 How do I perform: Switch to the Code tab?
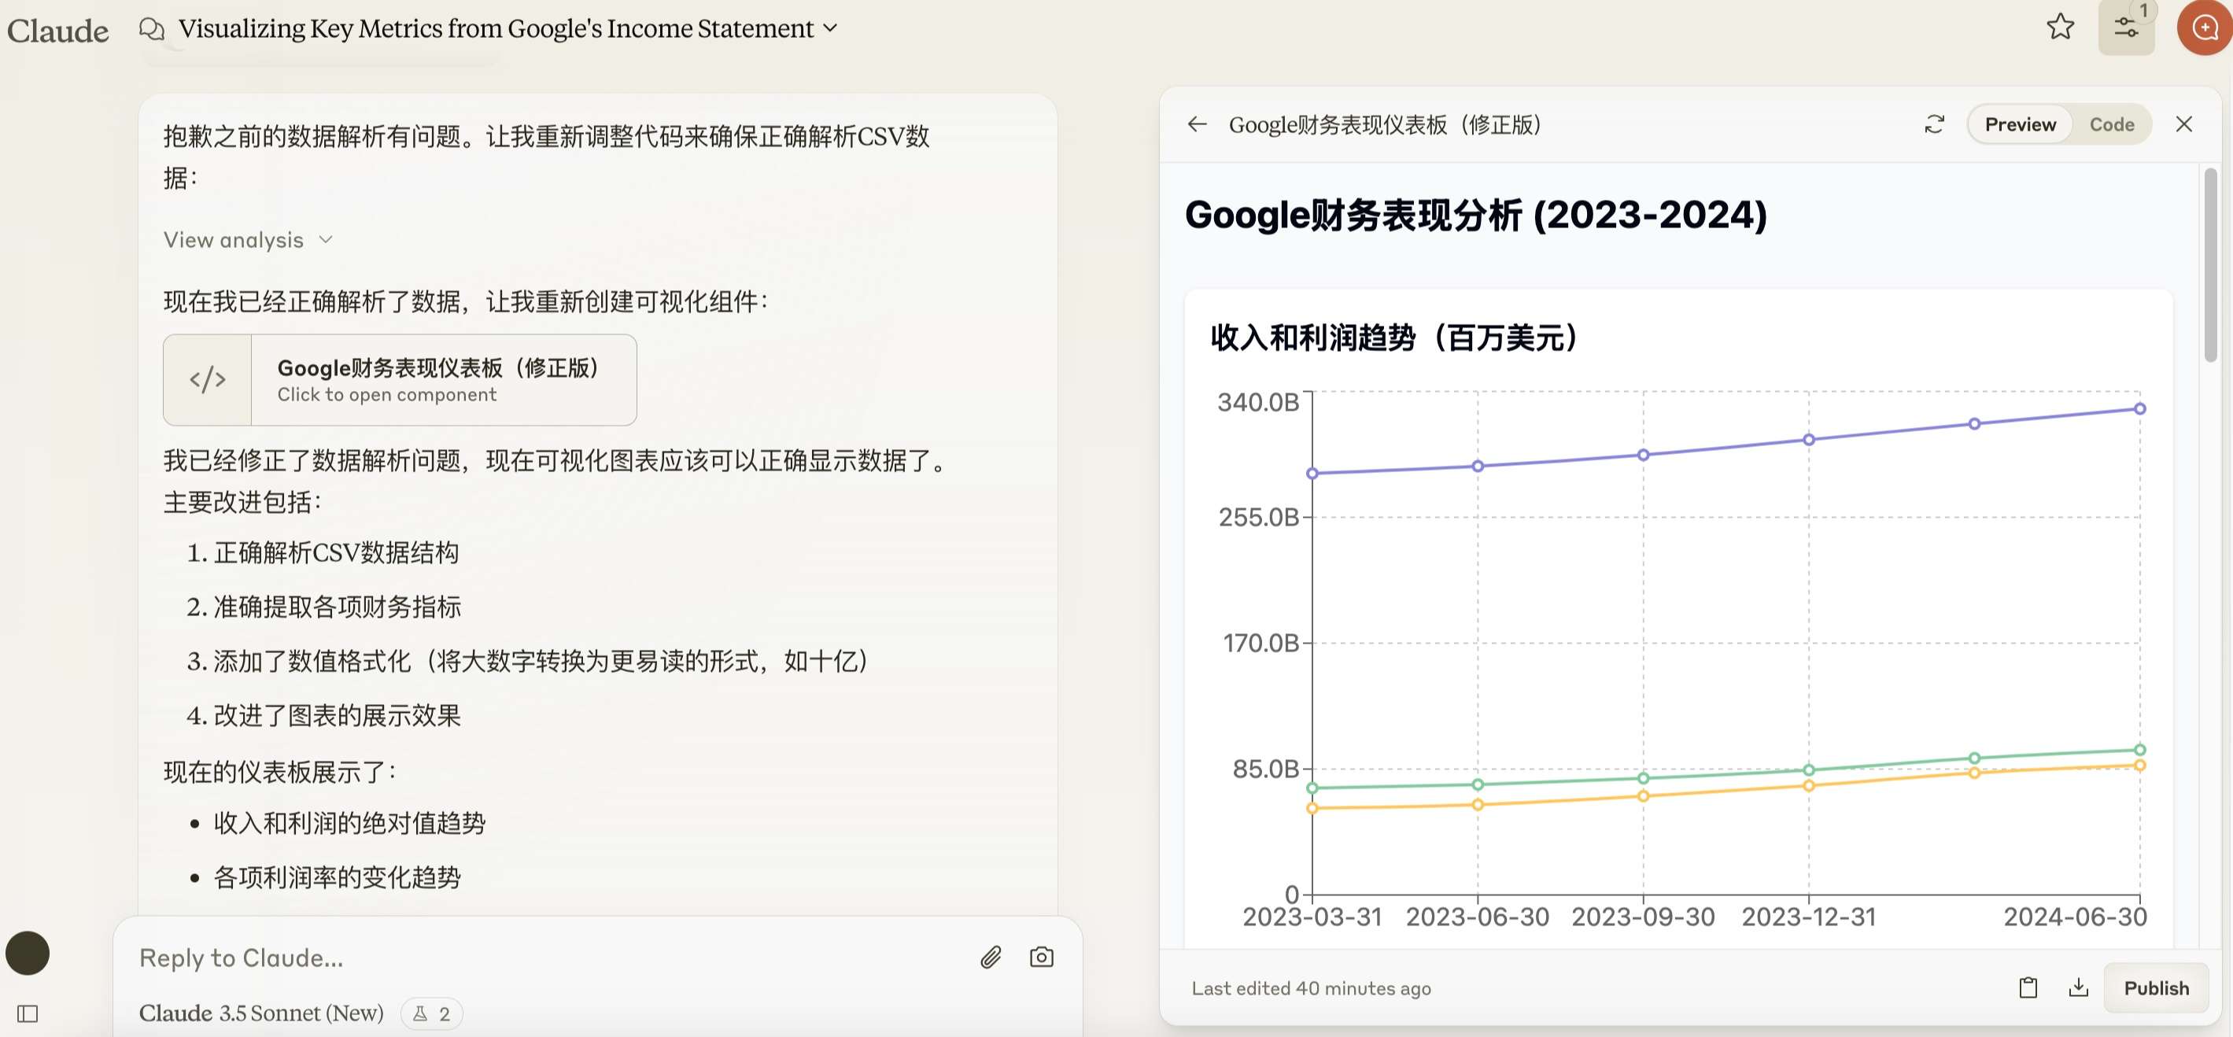(2111, 124)
